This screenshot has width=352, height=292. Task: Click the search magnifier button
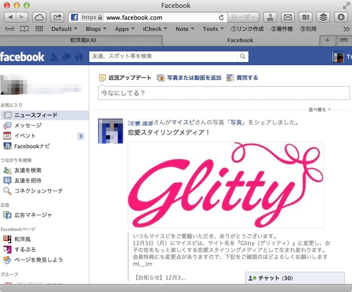(x=243, y=56)
